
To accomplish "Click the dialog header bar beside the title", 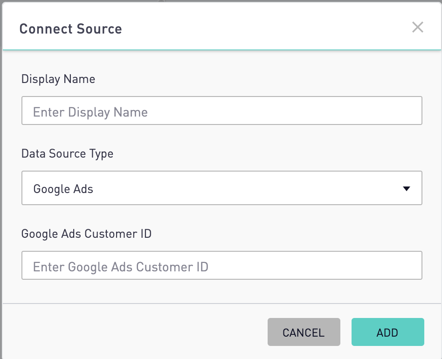I will (254, 28).
